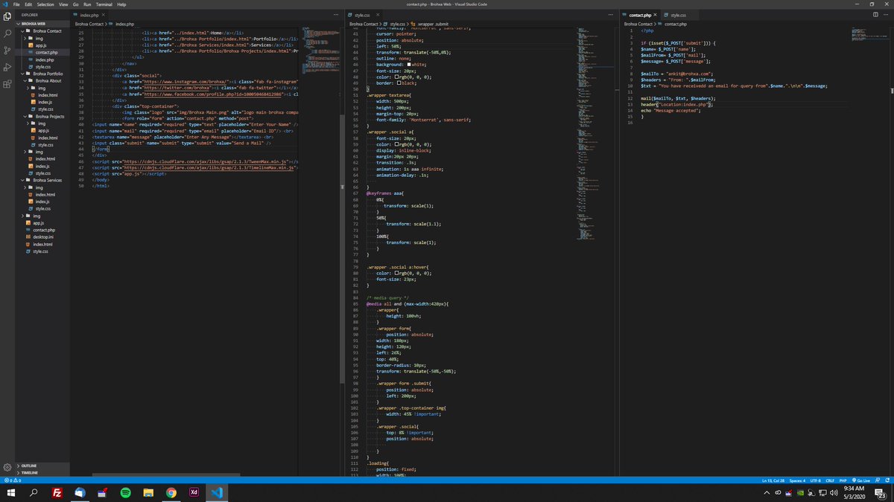This screenshot has width=894, height=502.
Task: Click the Visual Studio Code taskbar icon
Action: click(216, 493)
